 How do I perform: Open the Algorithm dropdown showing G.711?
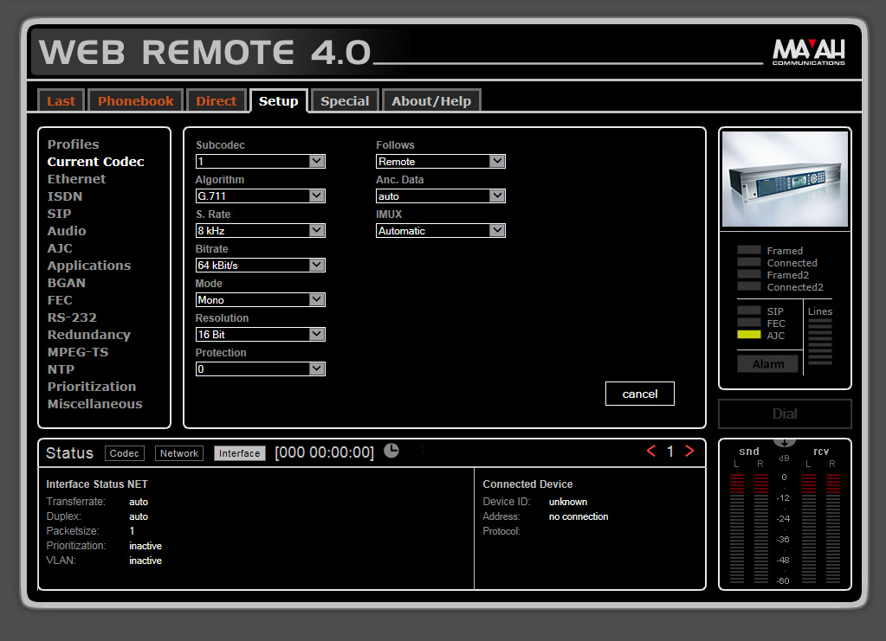point(261,196)
